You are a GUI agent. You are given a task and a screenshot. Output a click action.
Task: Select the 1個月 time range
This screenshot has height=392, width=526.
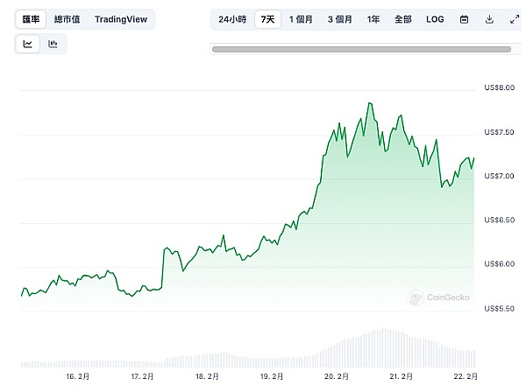[302, 18]
